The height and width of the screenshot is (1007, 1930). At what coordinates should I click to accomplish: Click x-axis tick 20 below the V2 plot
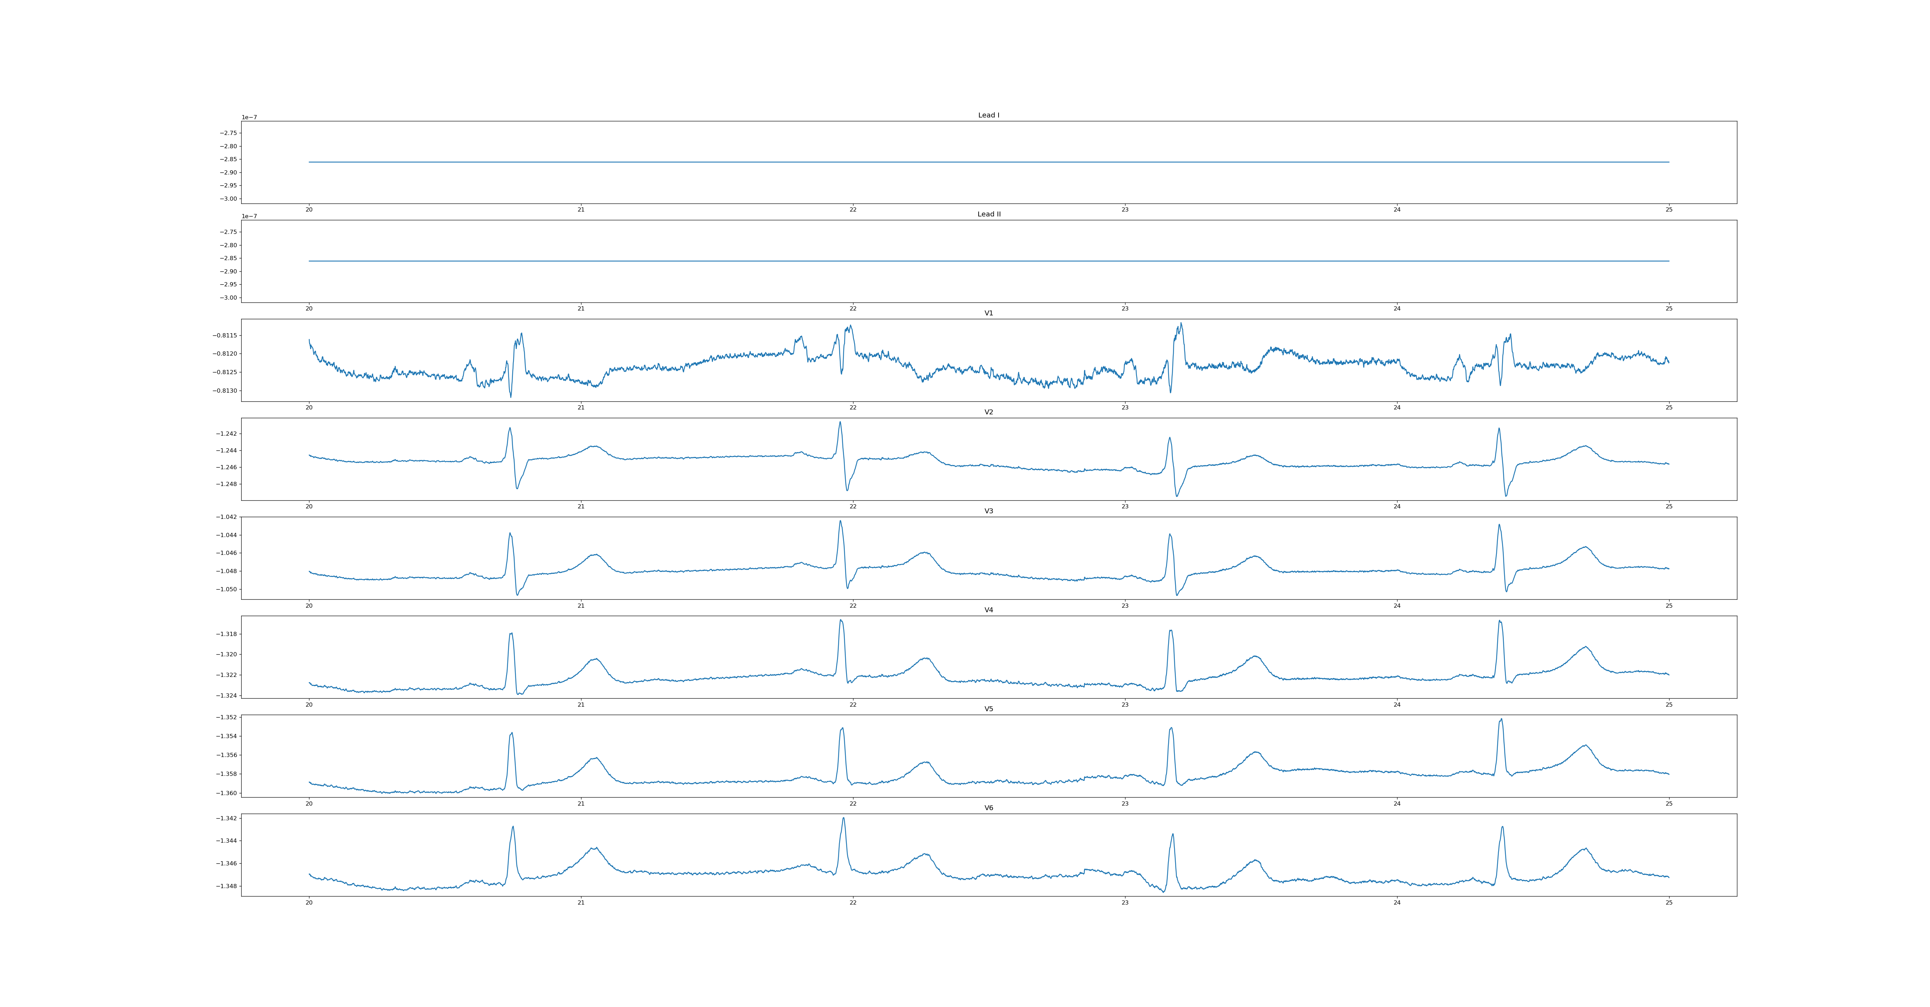click(x=309, y=507)
